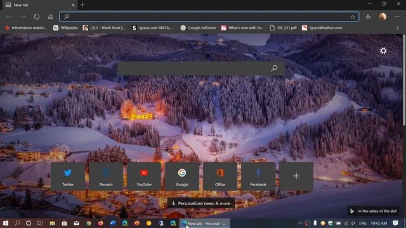The width and height of the screenshot is (406, 228).
Task: Open Windows taskbar search
Action: coord(17,223)
